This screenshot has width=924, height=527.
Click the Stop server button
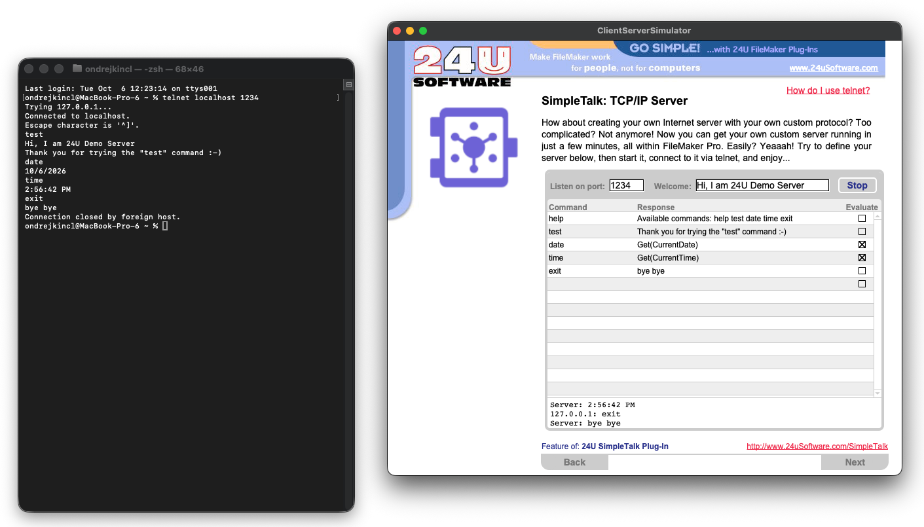pos(857,185)
